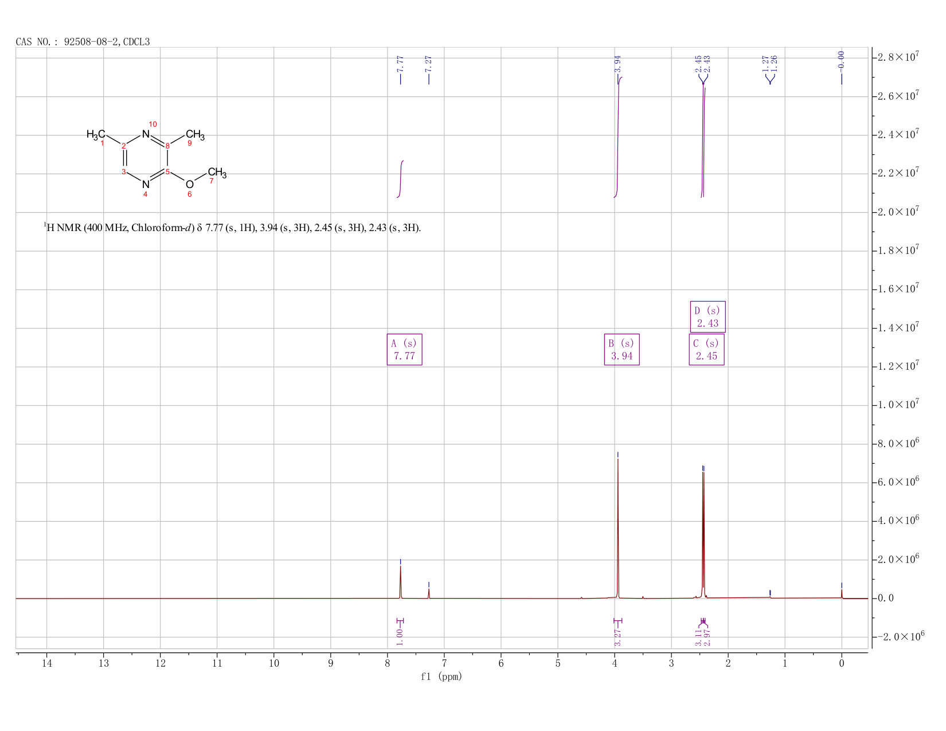
Task: Select the B (s) 3.94 multiplet box
Action: [622, 350]
